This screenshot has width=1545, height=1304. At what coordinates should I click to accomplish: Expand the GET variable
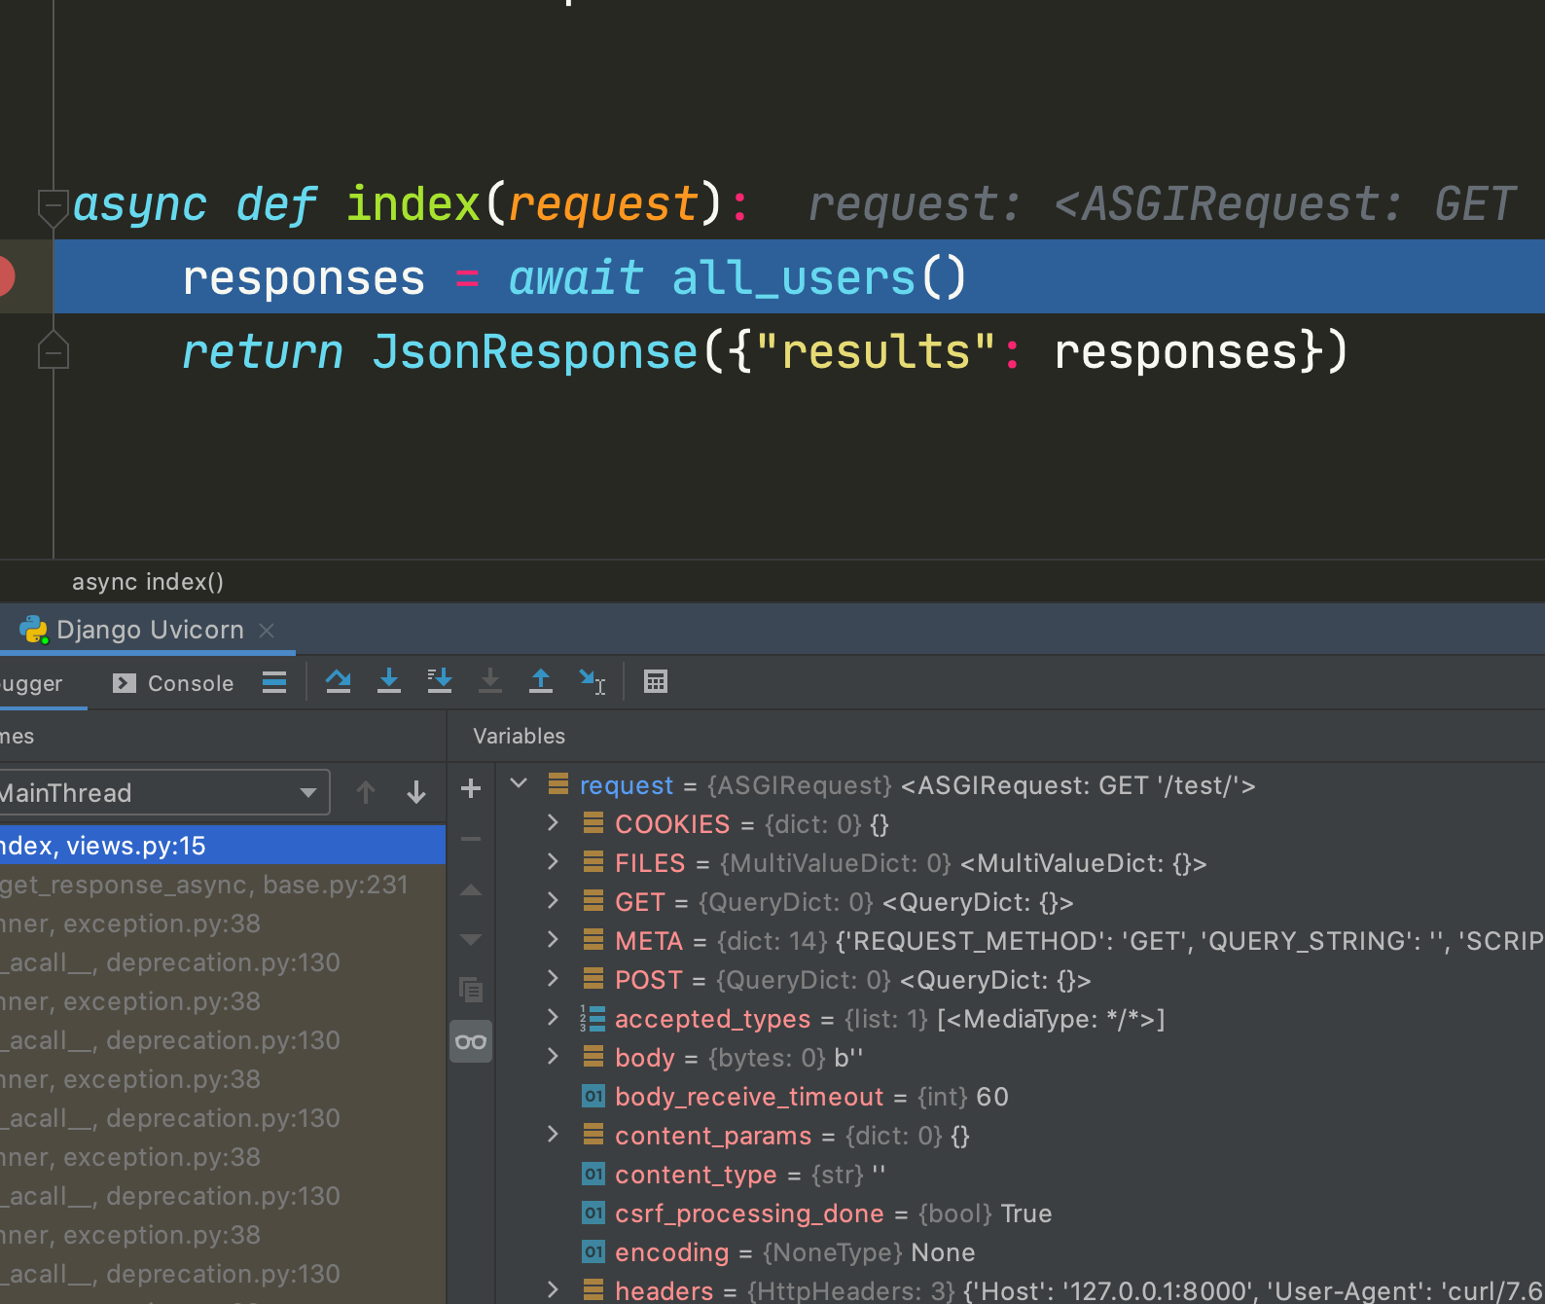point(553,901)
